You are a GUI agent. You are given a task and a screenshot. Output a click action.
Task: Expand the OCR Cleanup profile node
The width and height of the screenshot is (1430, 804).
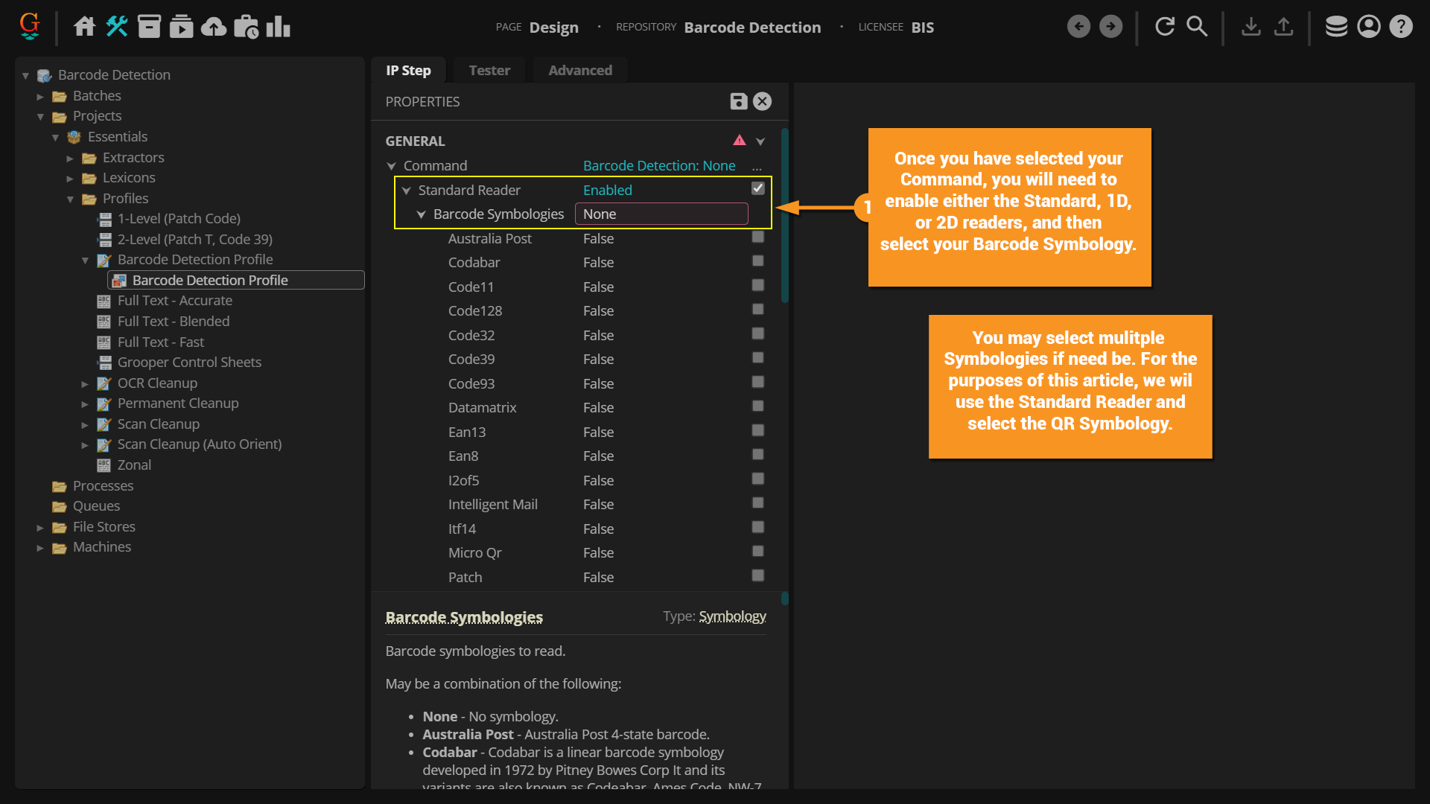tap(85, 383)
